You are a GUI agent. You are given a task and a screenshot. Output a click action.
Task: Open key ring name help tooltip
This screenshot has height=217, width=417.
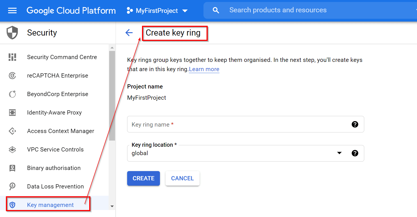[x=355, y=124]
